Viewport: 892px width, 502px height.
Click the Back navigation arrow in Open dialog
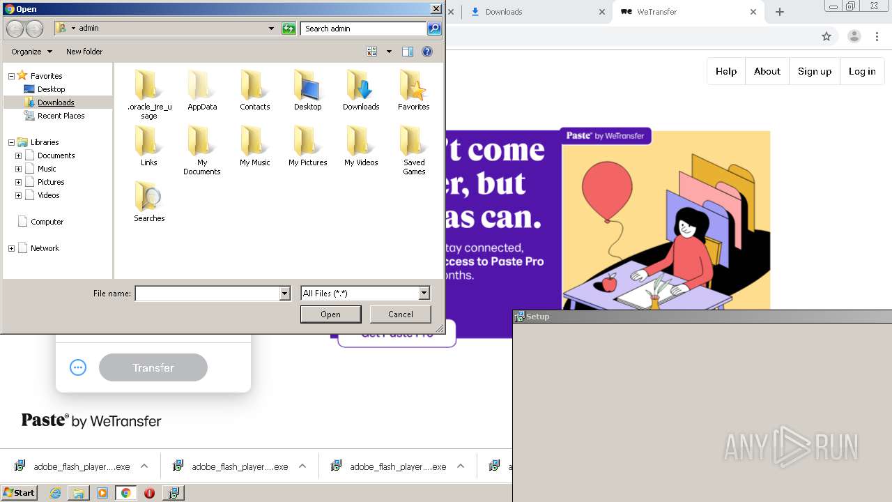click(x=15, y=29)
